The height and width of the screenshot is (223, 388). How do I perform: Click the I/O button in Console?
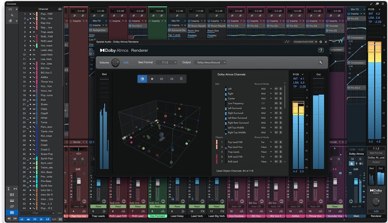pos(10,9)
